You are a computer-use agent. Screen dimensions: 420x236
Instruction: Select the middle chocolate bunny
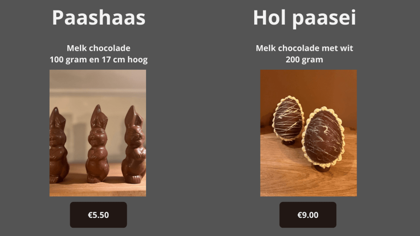[x=98, y=144]
